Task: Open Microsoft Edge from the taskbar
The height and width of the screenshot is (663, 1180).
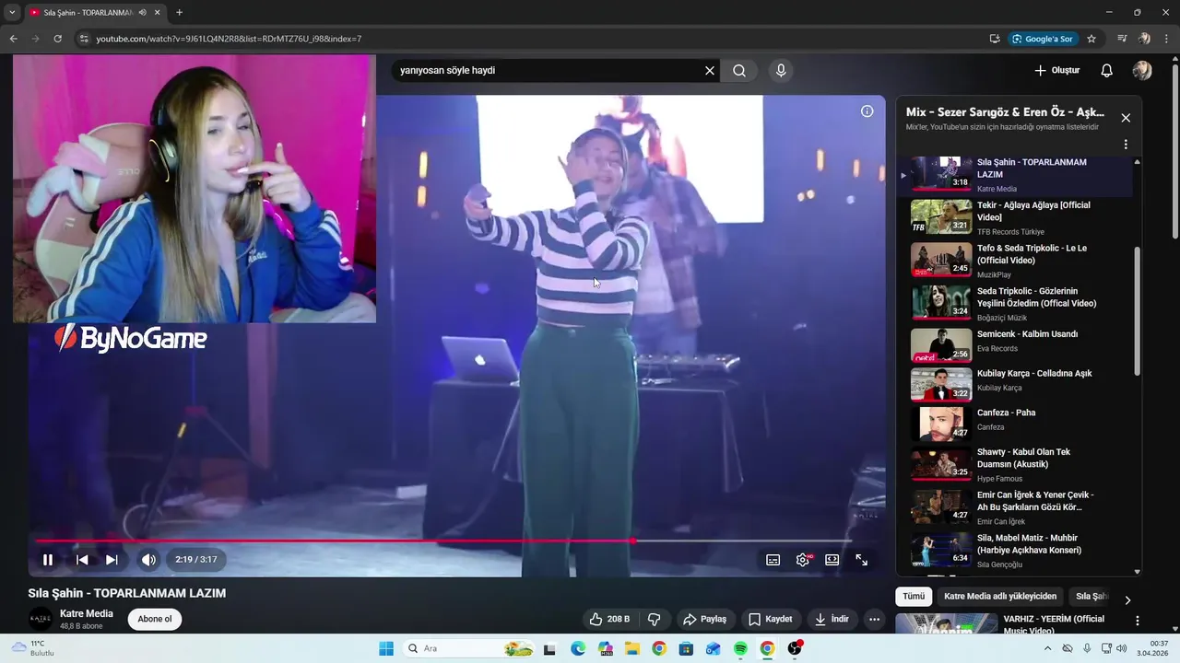Action: (577, 648)
